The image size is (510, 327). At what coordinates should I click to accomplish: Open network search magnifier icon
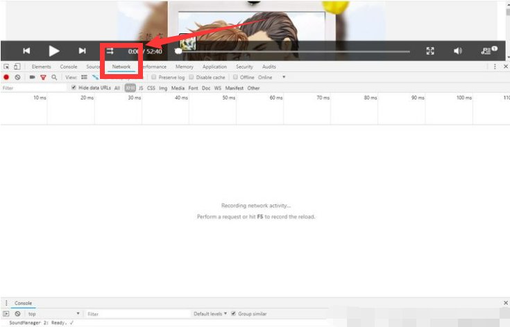[x=54, y=78]
